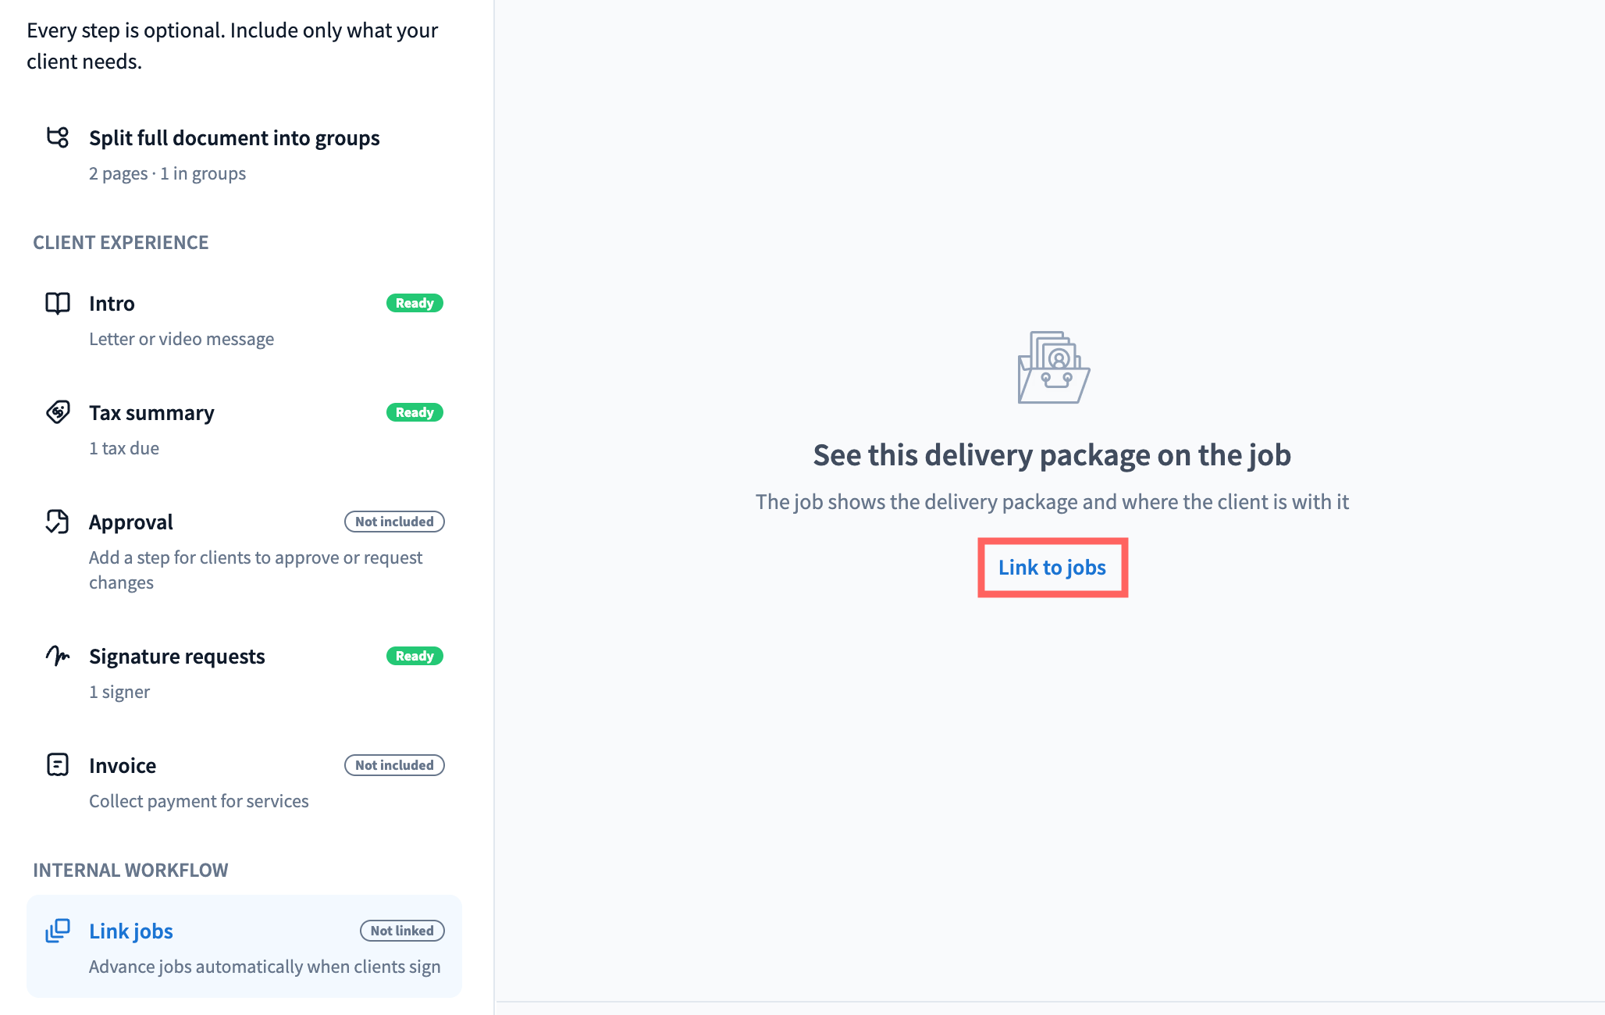Select the Invoice step
This screenshot has width=1605, height=1015.
point(244,782)
